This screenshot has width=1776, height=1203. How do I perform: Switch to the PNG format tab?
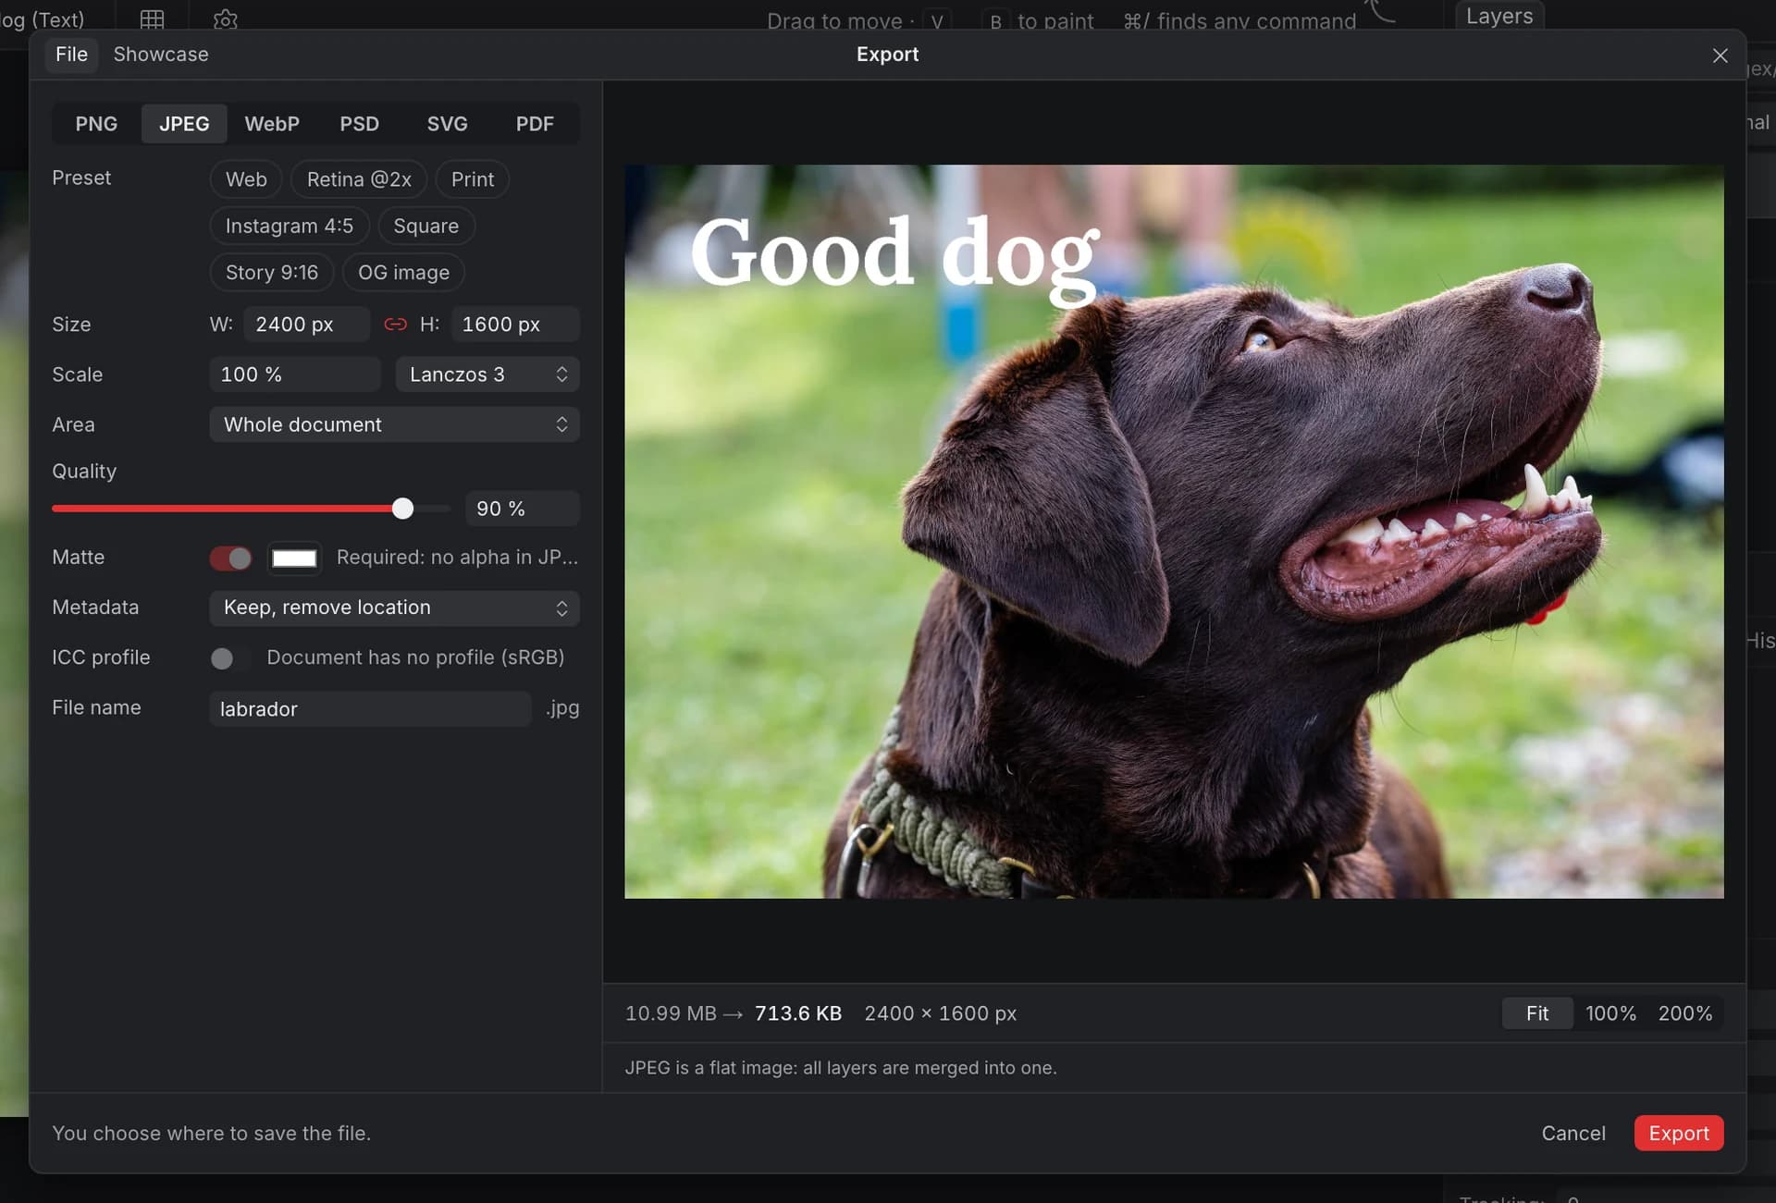[x=96, y=124]
